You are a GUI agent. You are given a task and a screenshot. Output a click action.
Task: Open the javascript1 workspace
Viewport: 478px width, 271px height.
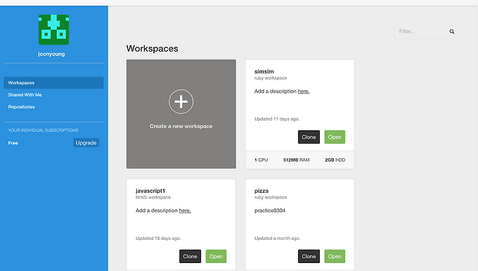coord(216,256)
